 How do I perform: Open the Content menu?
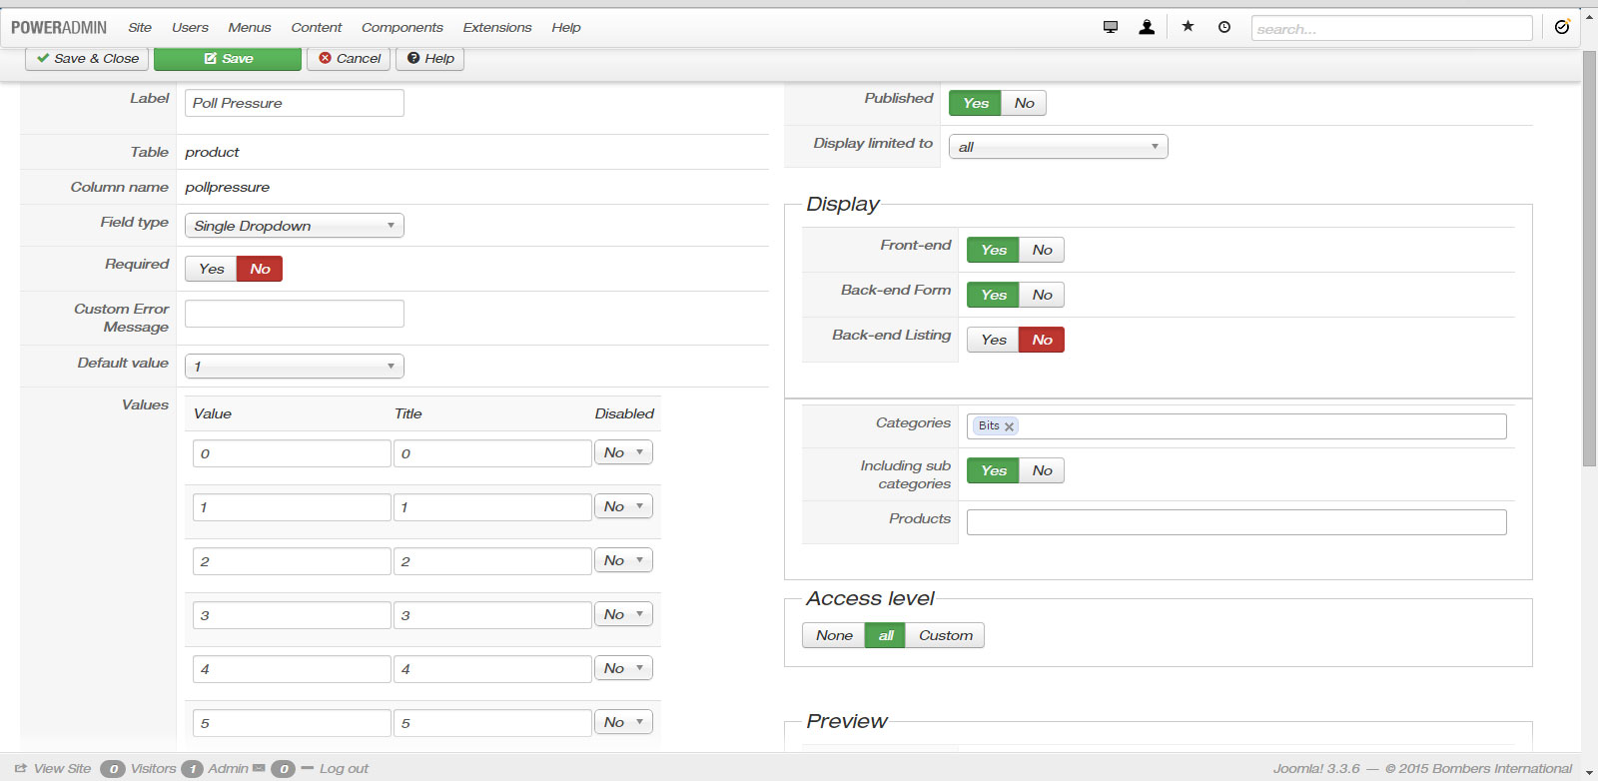pos(317,27)
